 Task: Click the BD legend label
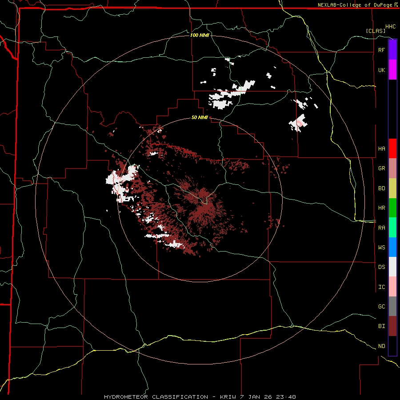tap(381, 188)
